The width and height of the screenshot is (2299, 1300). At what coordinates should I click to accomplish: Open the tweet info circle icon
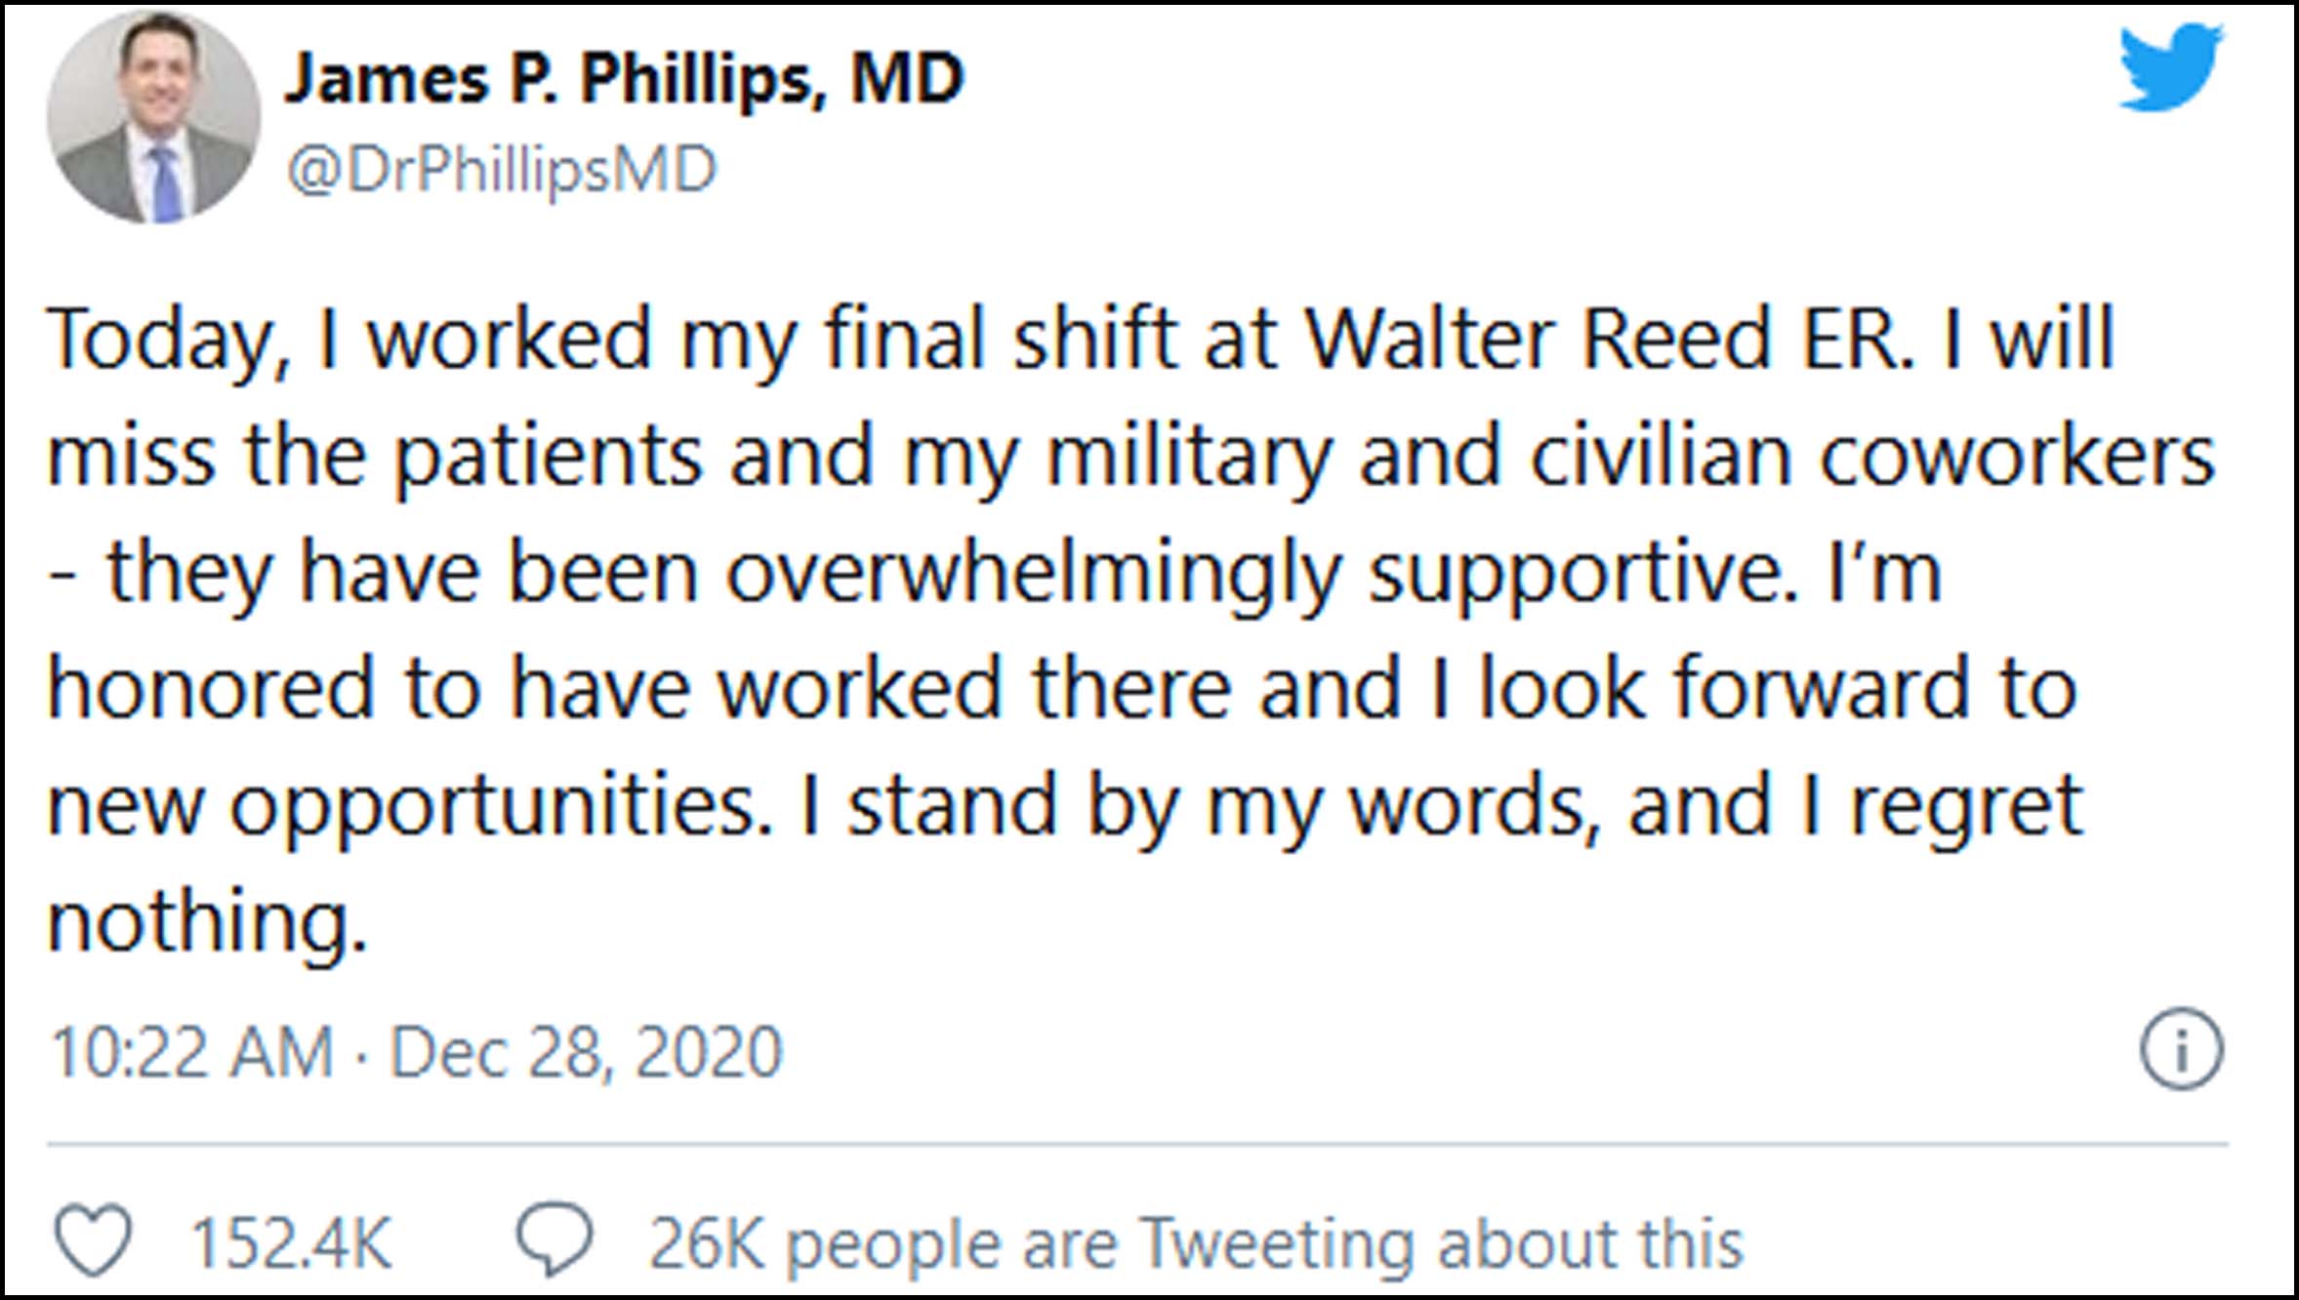click(2181, 1049)
